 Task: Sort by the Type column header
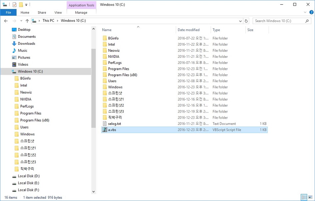(216, 30)
